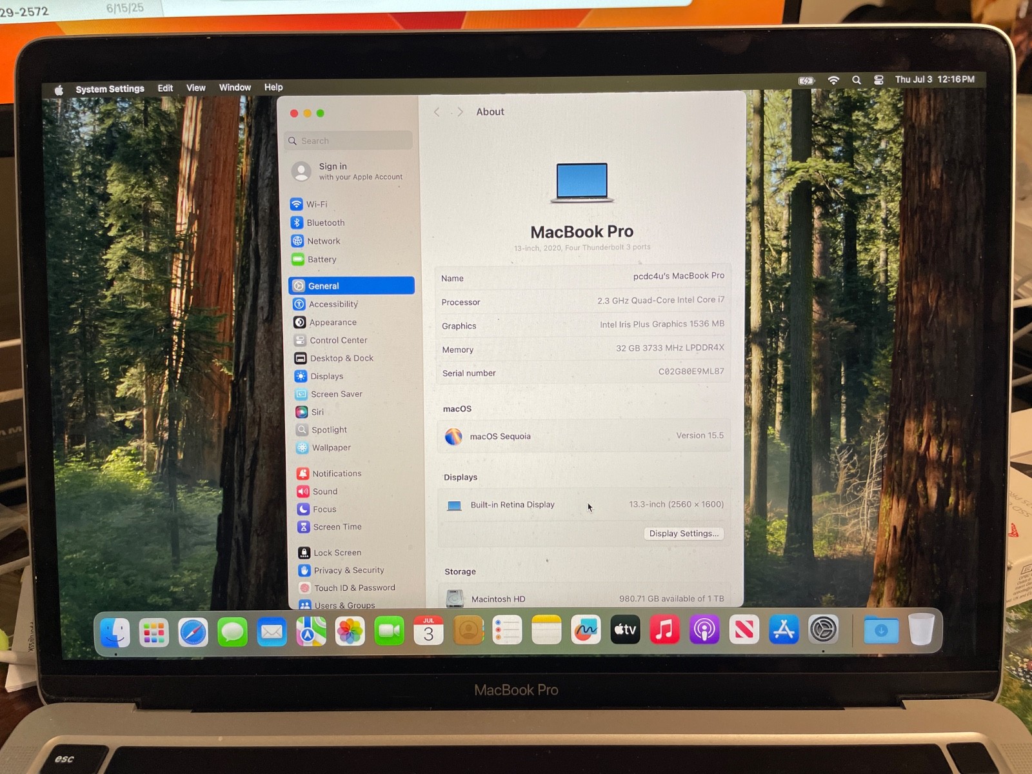Open Podcasts from the Dock
The width and height of the screenshot is (1032, 774).
point(704,630)
